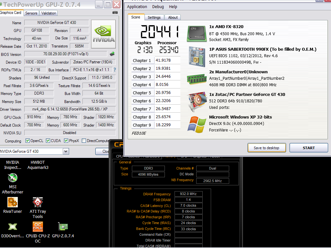Click the Microsoft Windows XP 32-bits heading
Image resolution: width=331 pixels, height=248 pixels.
coord(240,117)
